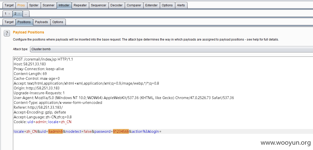The image size is (313, 150).
Task: Open the Intruder Target sub-tab
Action: pyautogui.click(x=9, y=22)
